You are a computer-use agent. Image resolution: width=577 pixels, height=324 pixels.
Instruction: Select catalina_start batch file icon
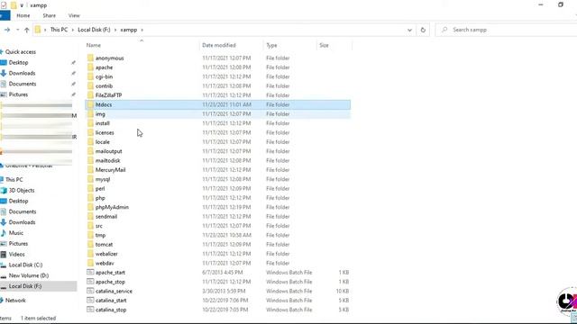[x=90, y=300]
